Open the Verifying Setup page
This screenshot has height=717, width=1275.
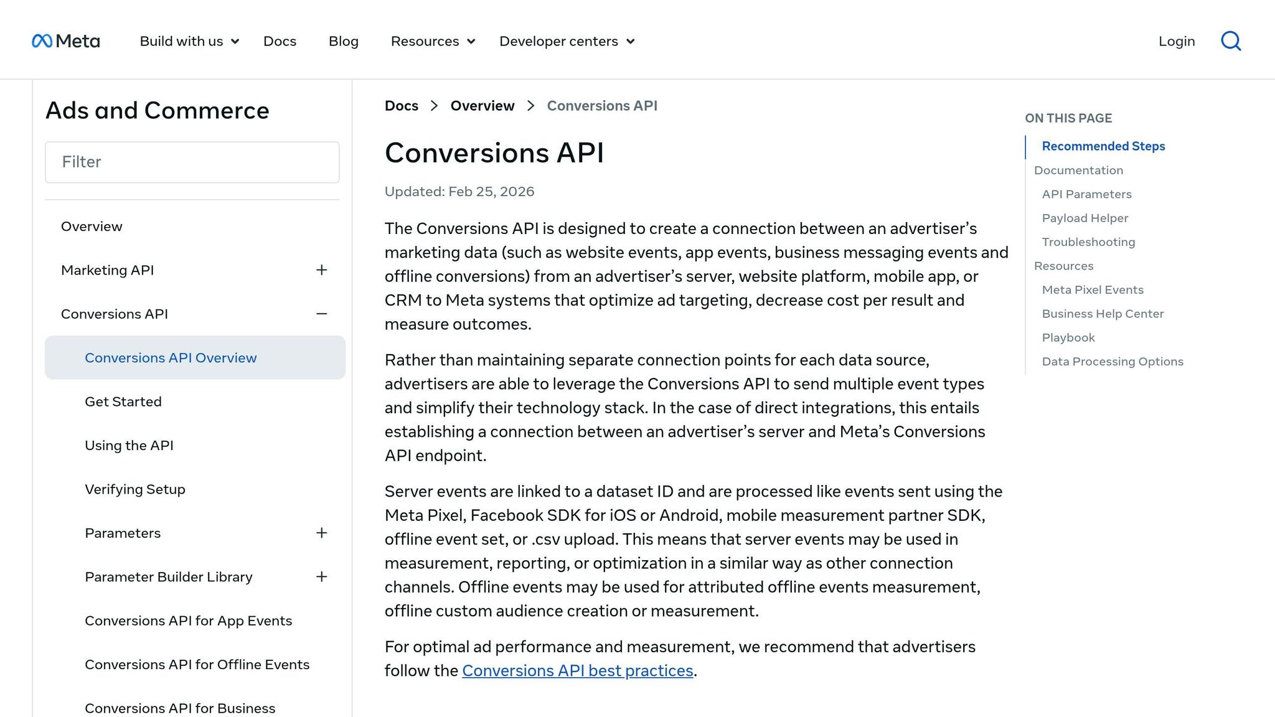click(x=135, y=489)
